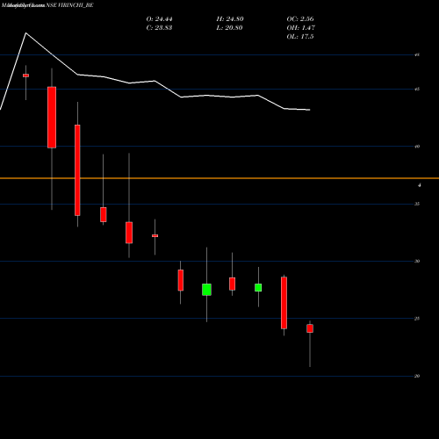Select the low value L: 20.80
The width and height of the screenshot is (439, 439).
tap(229, 28)
